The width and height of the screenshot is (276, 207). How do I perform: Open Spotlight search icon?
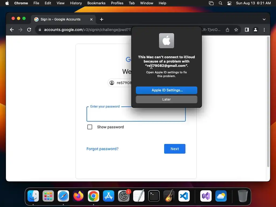[x=220, y=3]
